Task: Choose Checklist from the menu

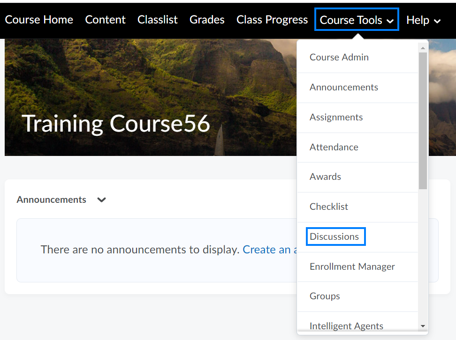Action: click(329, 207)
